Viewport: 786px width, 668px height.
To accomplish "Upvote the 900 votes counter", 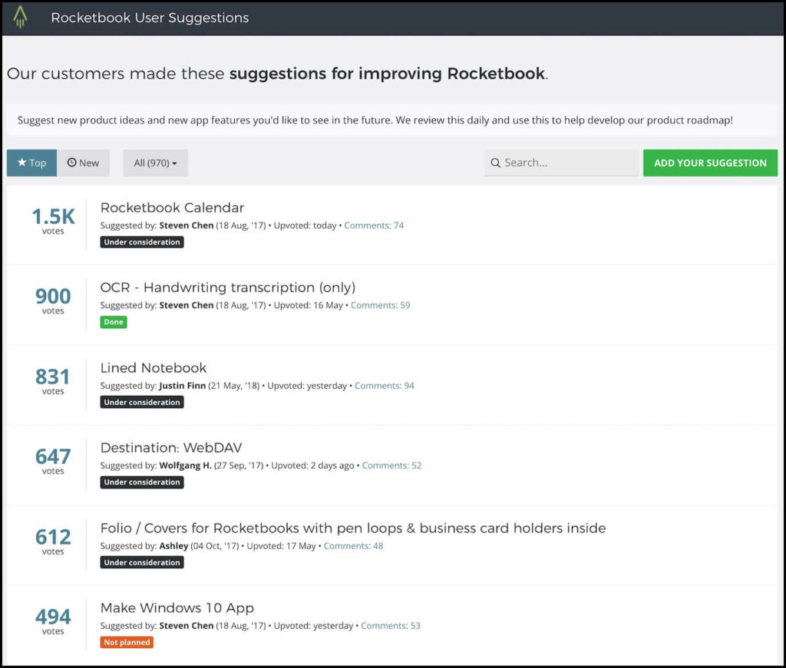I will coord(53,301).
